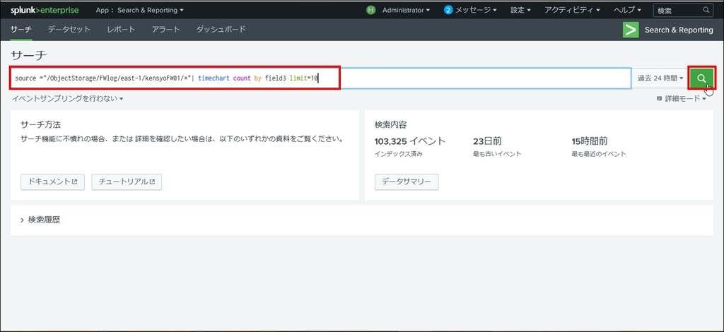Click the blue message count badge
This screenshot has height=332, width=724.
448,10
